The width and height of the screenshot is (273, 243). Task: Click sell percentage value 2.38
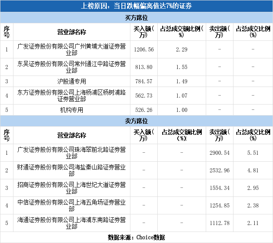[x=253, y=205]
